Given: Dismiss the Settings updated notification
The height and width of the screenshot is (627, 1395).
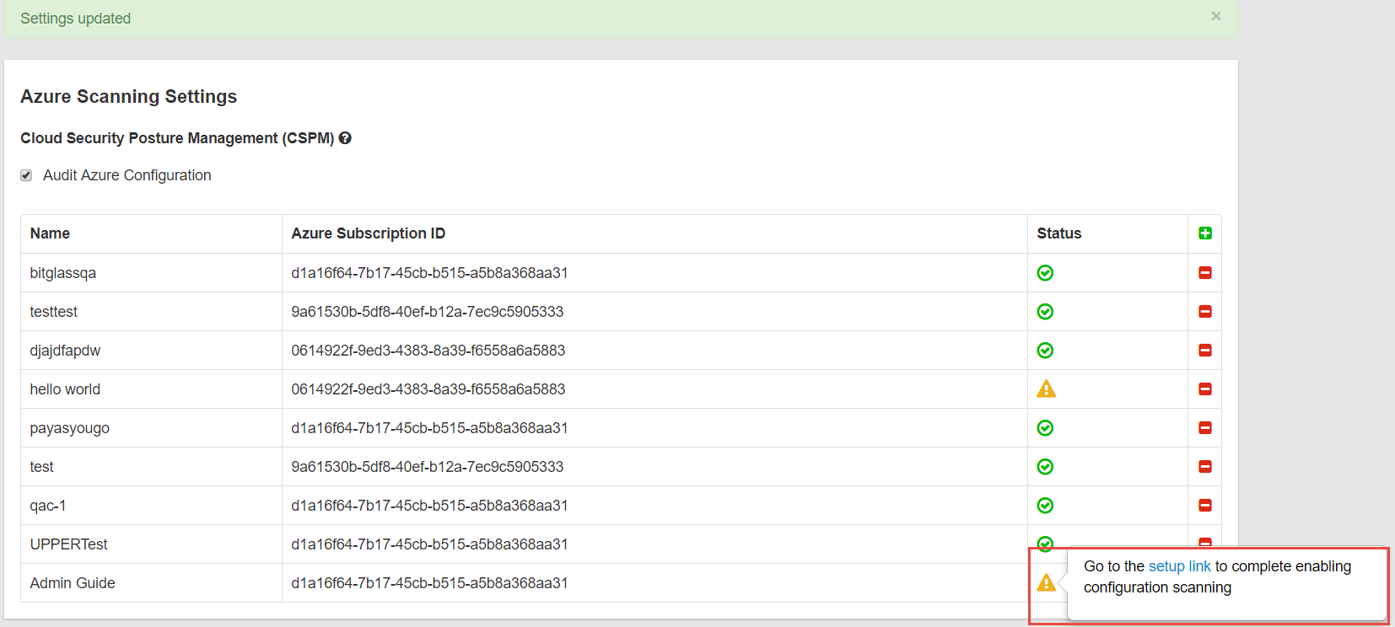Looking at the screenshot, I should coord(1215,16).
